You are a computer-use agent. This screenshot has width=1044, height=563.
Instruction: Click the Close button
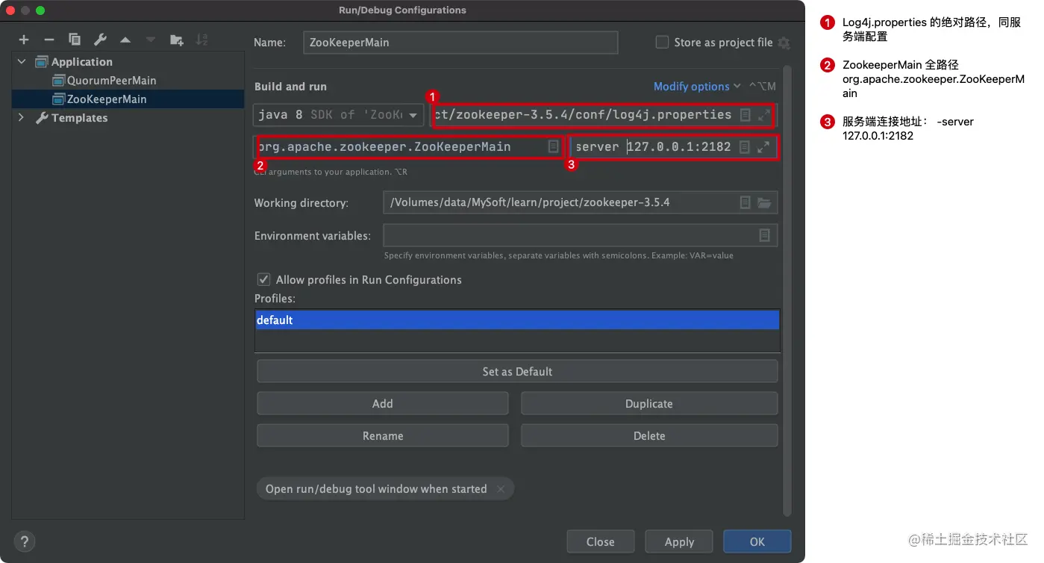click(601, 541)
